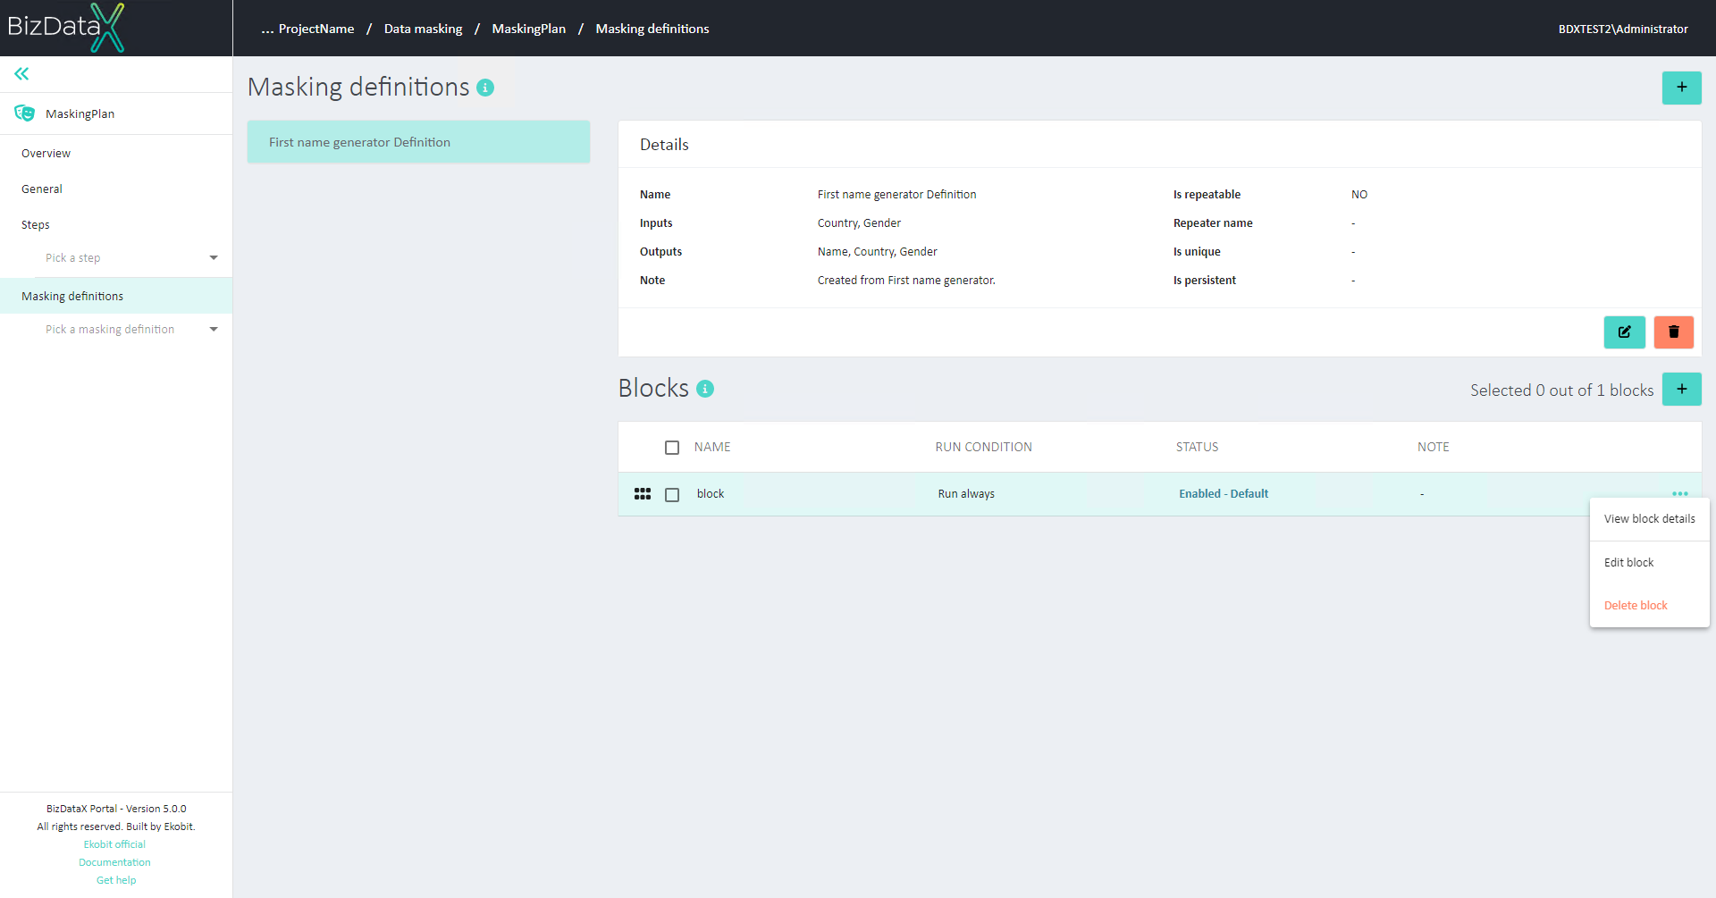
Task: Click 'Name, Country, Gender' outputs value
Action: (877, 252)
